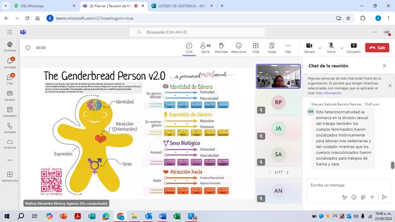Open Aplicaciones in the sidebar

point(10,177)
